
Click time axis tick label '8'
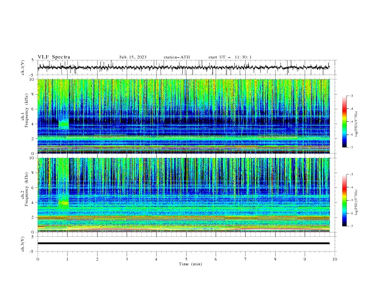tap(275, 259)
